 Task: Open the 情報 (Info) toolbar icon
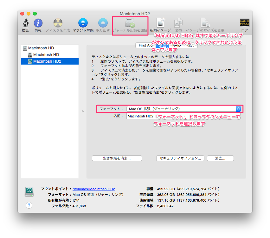[38, 23]
